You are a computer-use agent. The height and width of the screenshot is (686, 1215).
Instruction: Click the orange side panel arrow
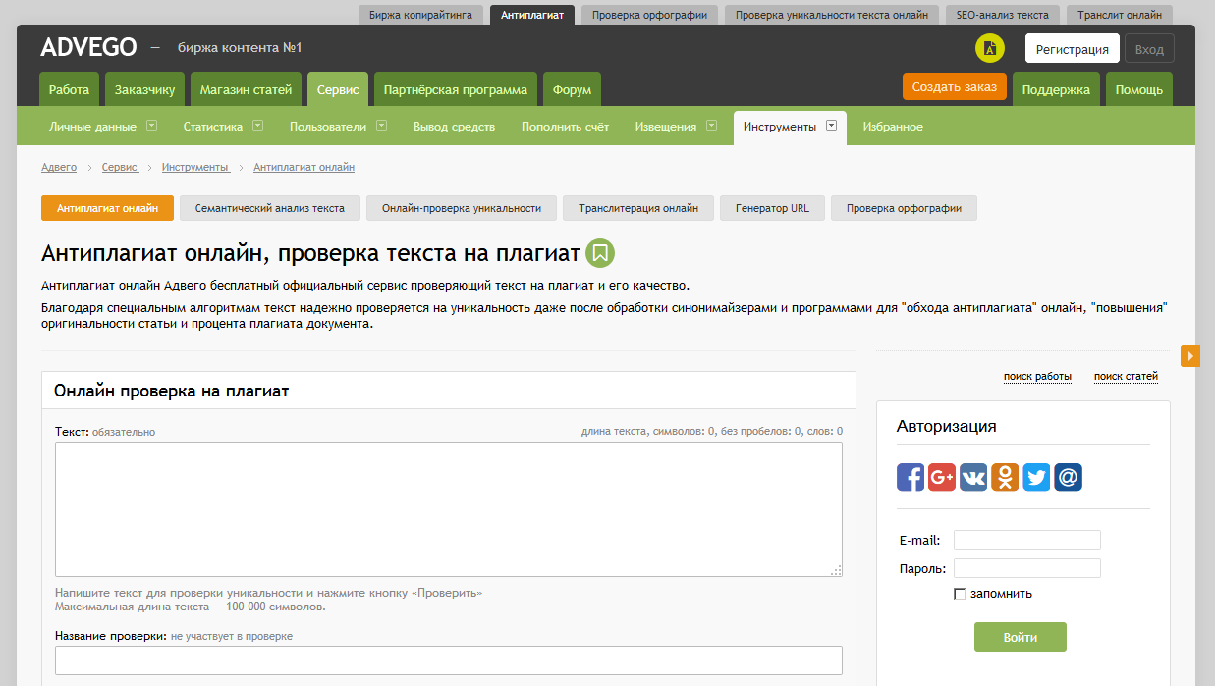click(1190, 356)
